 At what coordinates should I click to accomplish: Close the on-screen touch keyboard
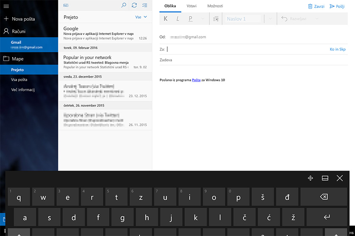(x=340, y=178)
